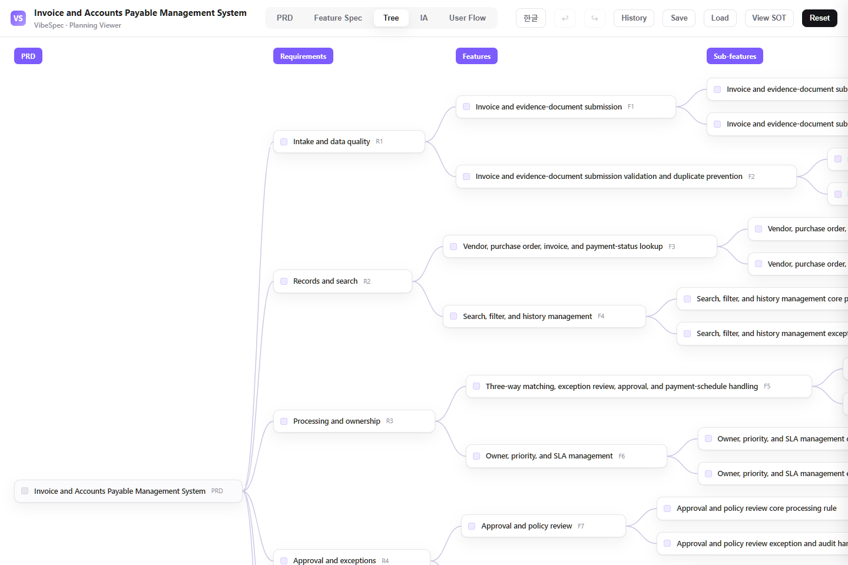Check the Approval policy review exception audit checkbox
Image resolution: width=848 pixels, height=565 pixels.
pos(667,544)
